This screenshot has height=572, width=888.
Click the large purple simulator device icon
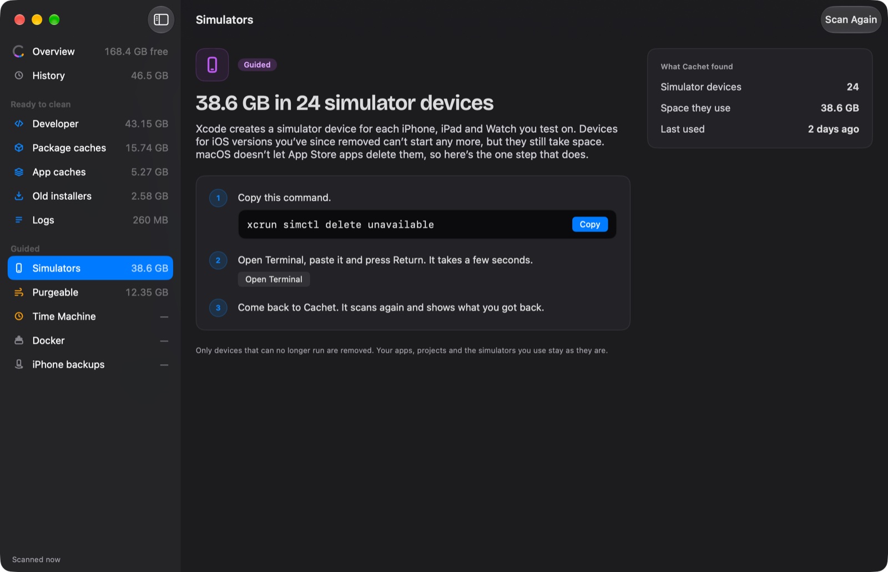point(212,65)
